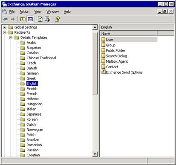
Task: Select the Russian language folder
Action: pyautogui.click(x=32, y=150)
